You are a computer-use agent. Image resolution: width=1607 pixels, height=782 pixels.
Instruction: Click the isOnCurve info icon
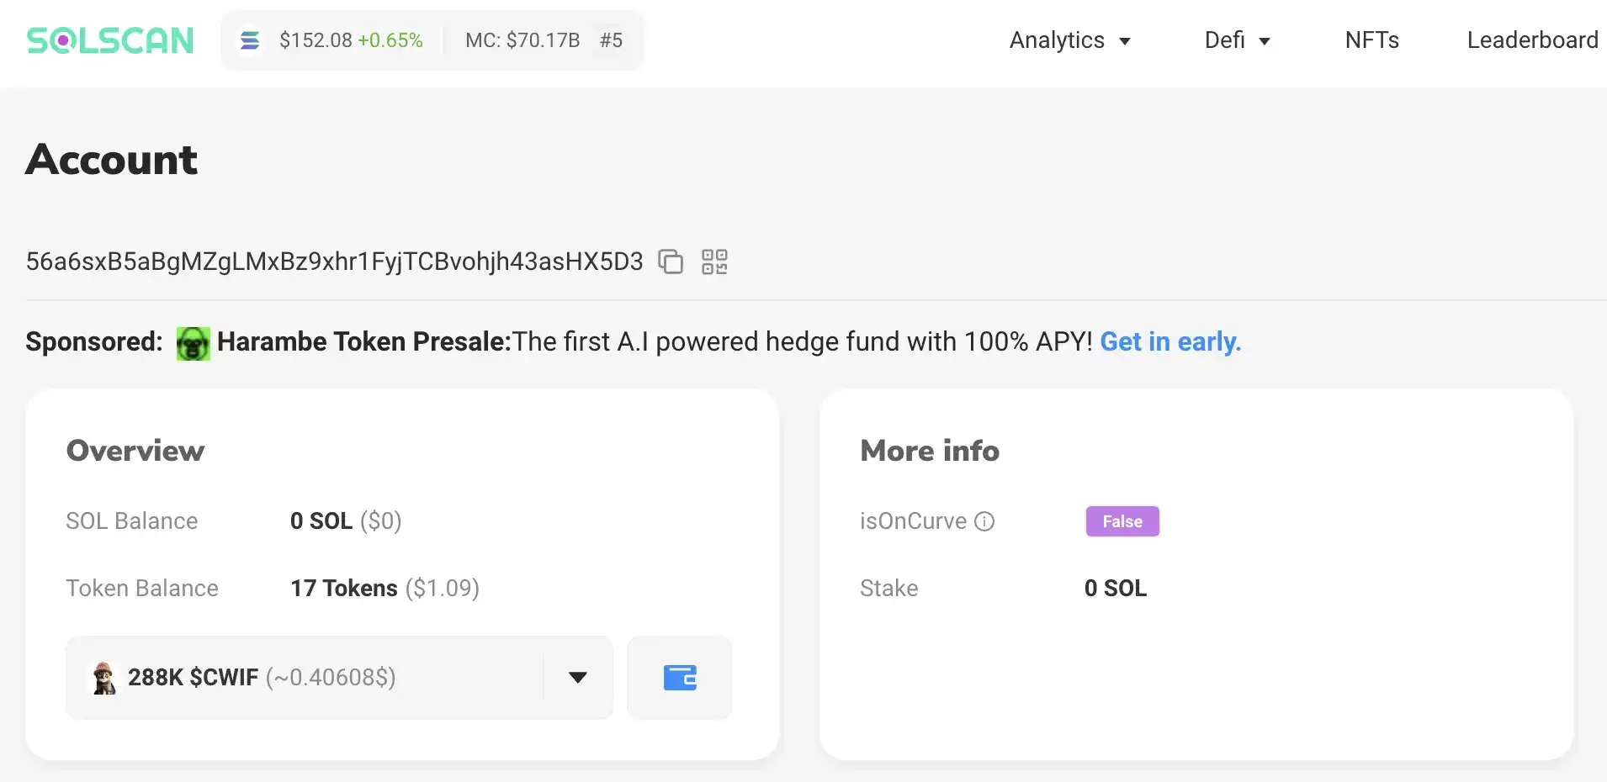pyautogui.click(x=984, y=521)
